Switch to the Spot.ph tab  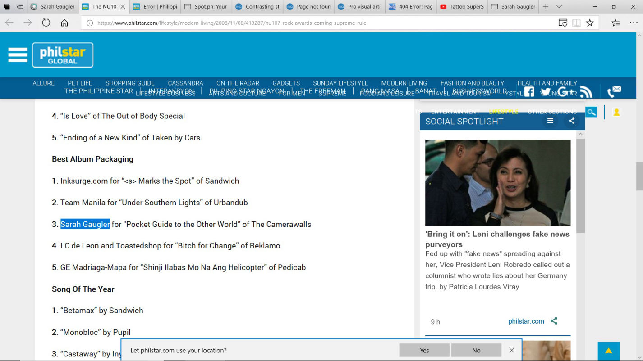point(207,7)
